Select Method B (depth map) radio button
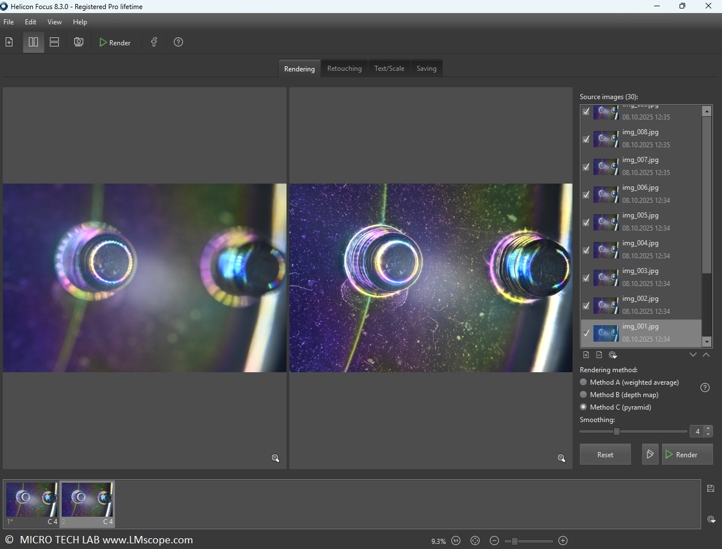 [583, 395]
